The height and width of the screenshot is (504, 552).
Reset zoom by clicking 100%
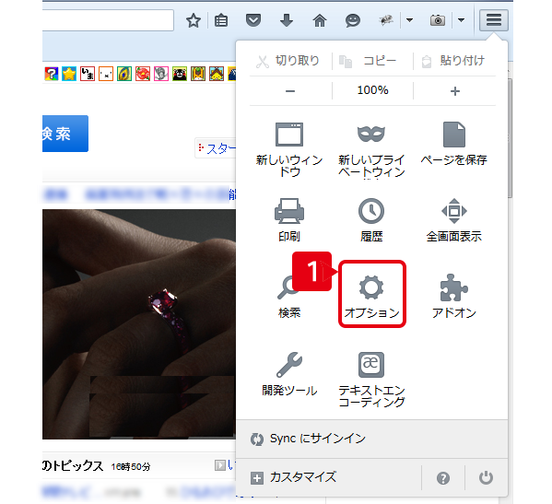click(372, 90)
